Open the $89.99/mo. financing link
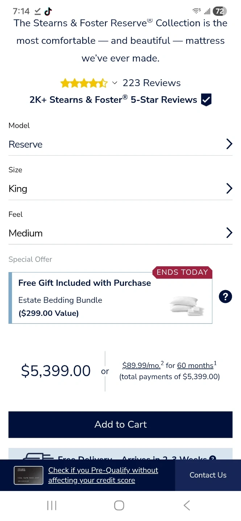241x521 pixels. [141, 365]
